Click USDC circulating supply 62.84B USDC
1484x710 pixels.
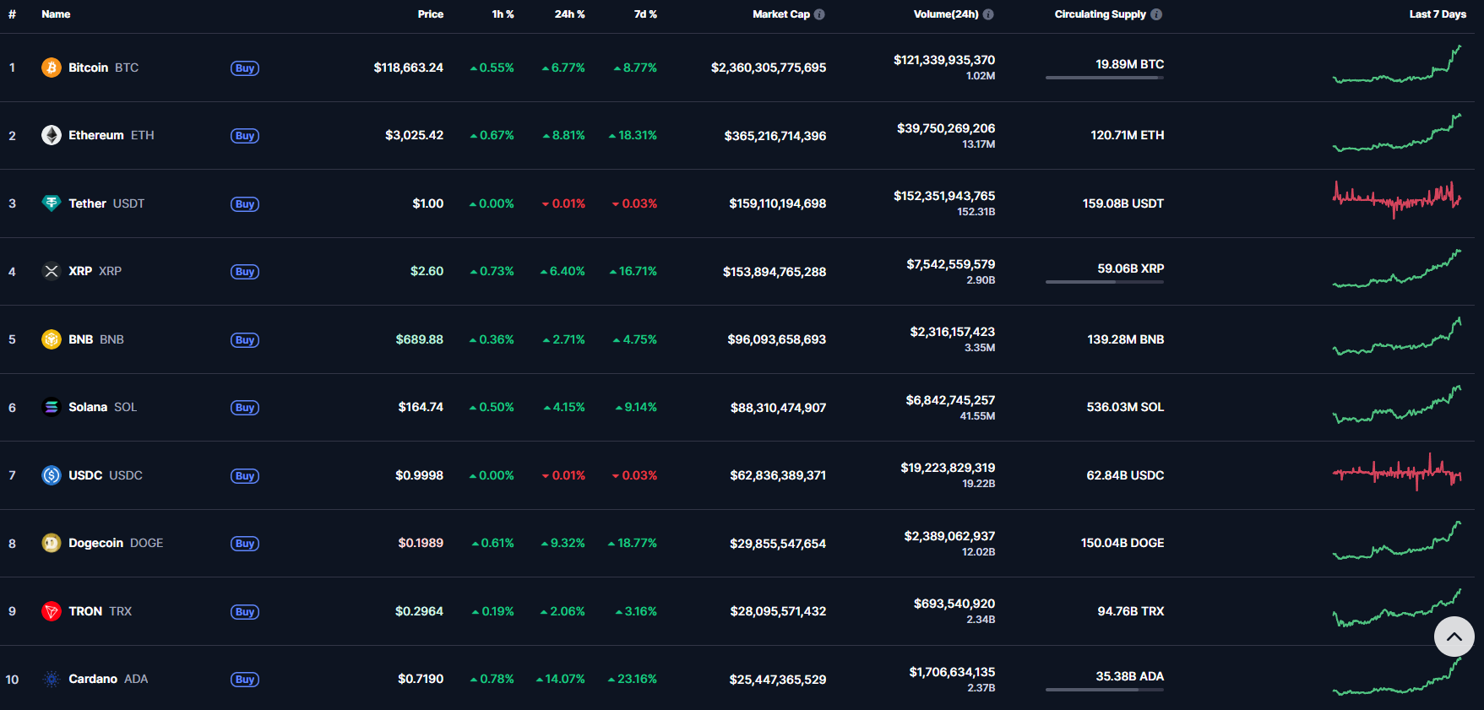(x=1125, y=475)
